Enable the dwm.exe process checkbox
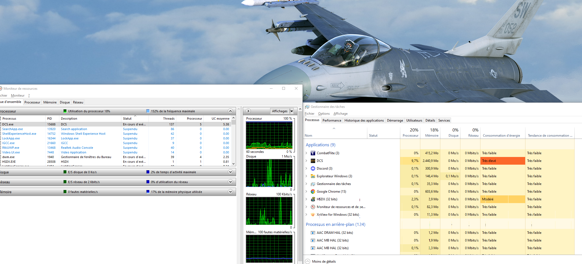Viewport: 582px width, 264px height. click(x=0, y=157)
